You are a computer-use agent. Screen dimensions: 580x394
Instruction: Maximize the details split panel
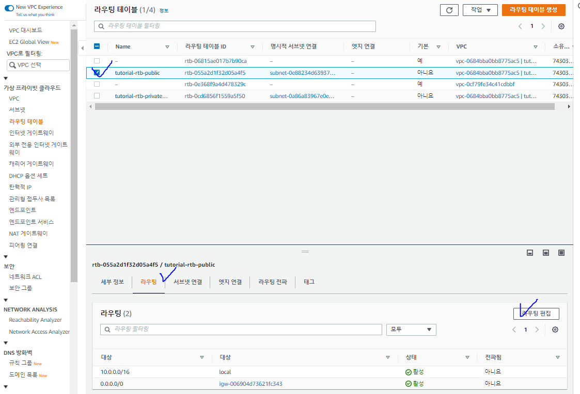click(561, 253)
